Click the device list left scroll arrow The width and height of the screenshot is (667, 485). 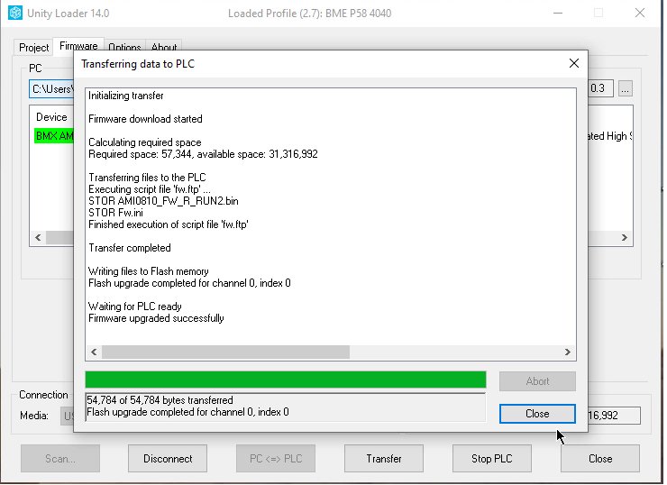coord(38,237)
